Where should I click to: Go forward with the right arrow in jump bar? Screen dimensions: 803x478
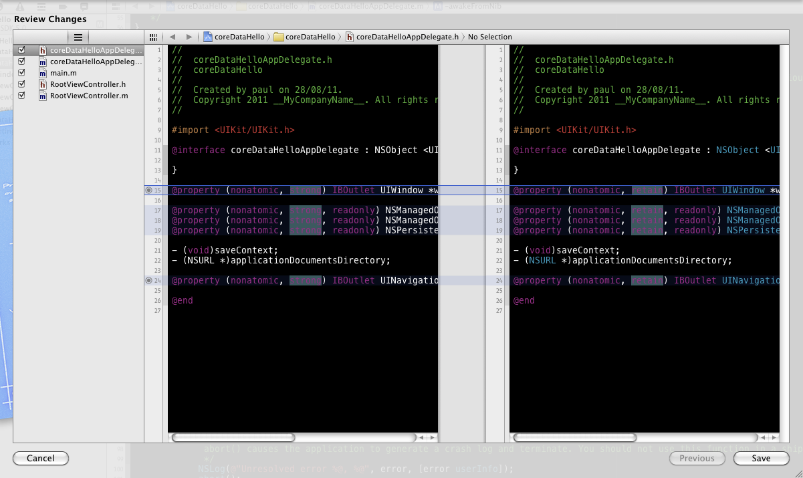[189, 37]
